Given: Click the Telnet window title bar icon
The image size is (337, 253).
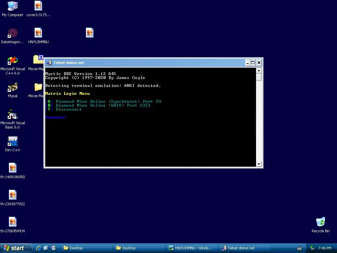Looking at the screenshot, I should 49,63.
